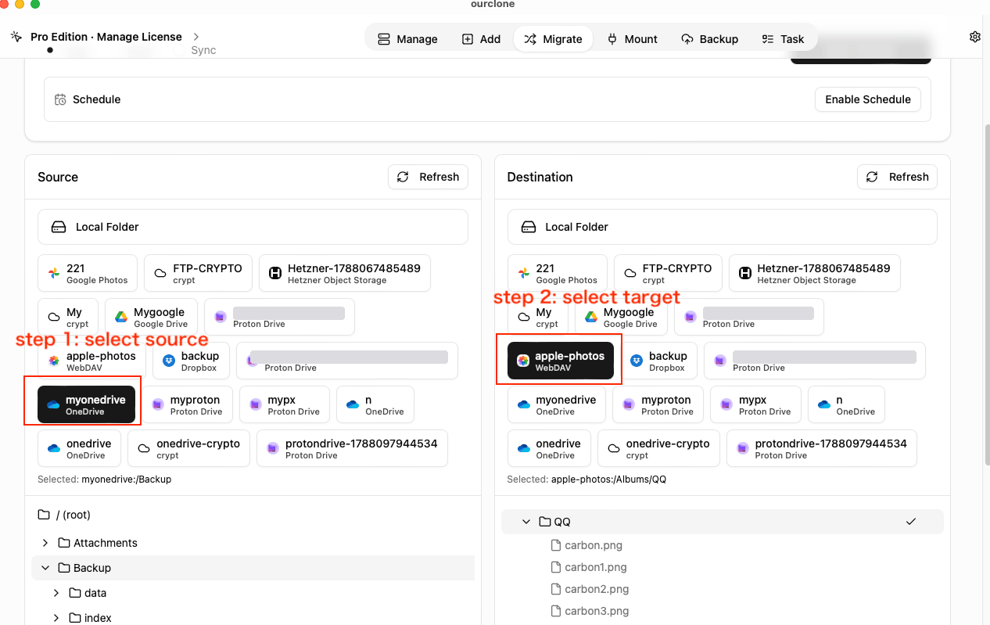Click Enable Schedule button
990x625 pixels.
click(868, 99)
